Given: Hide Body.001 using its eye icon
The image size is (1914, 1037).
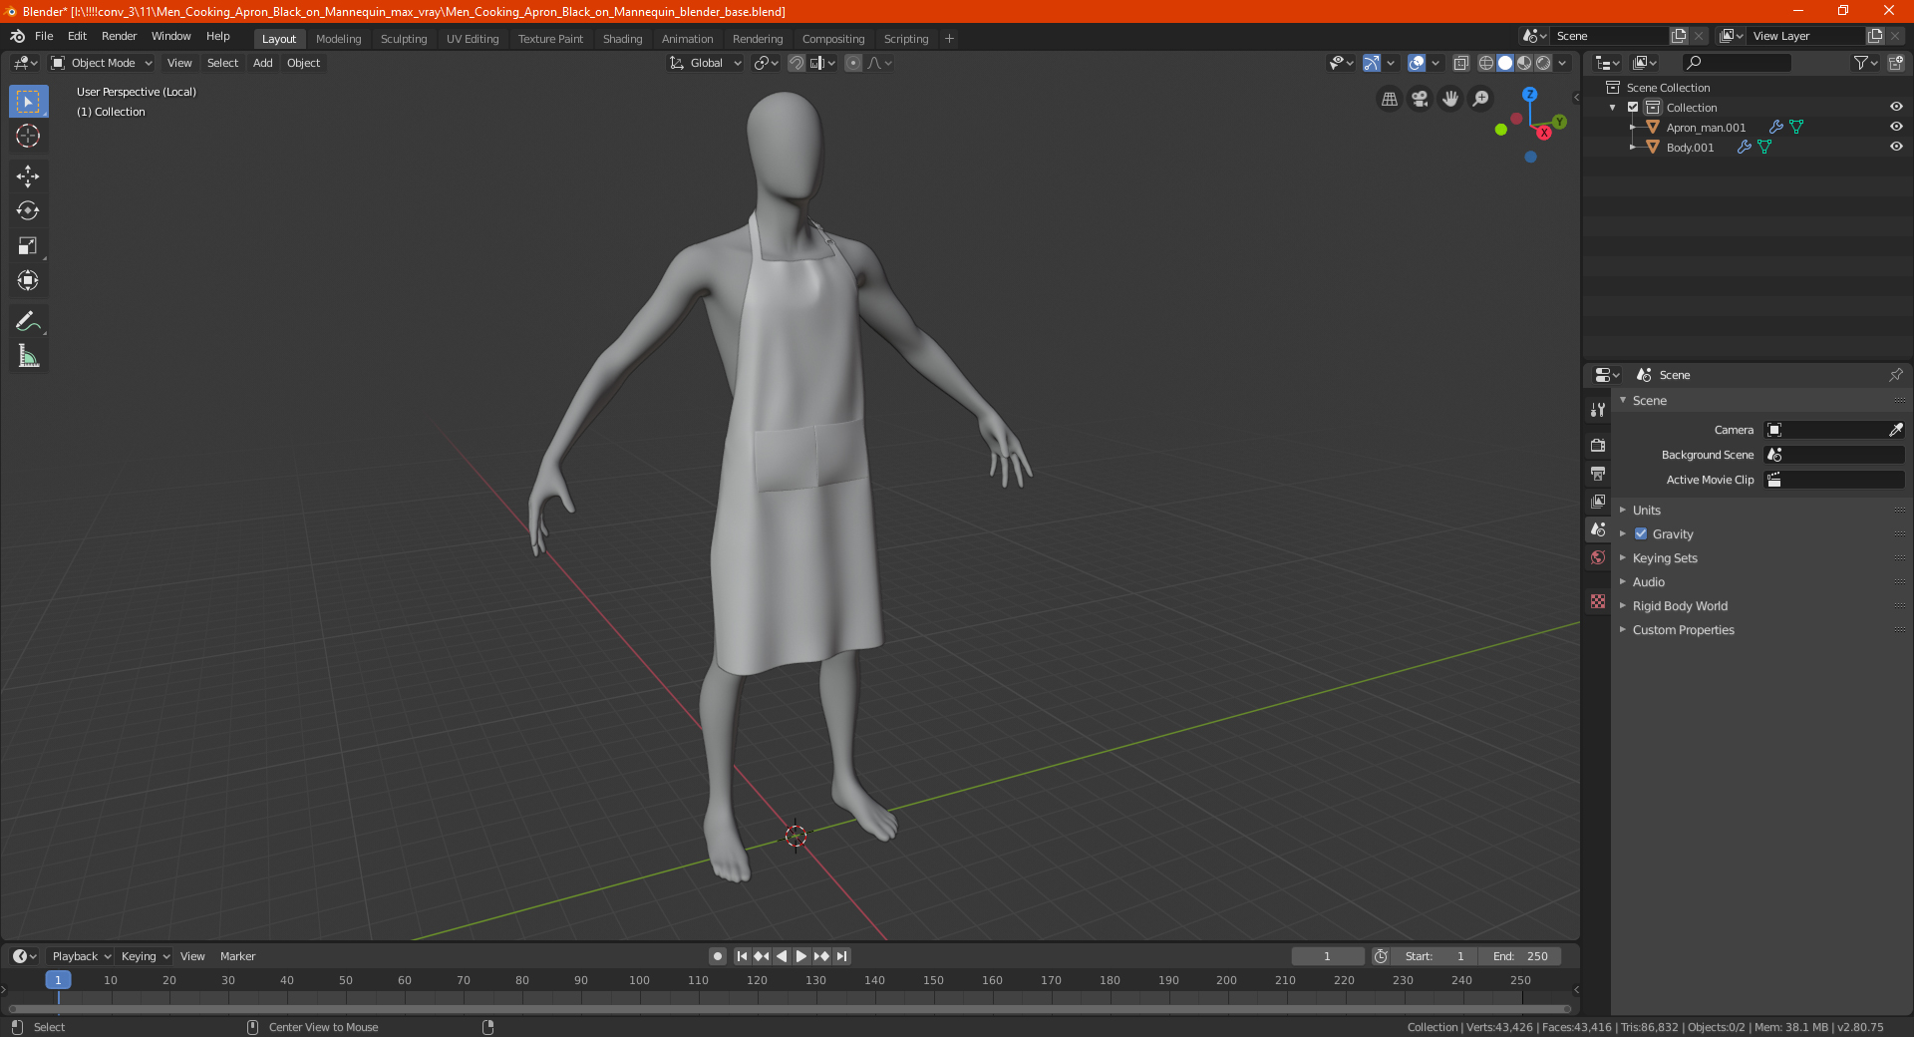Looking at the screenshot, I should point(1896,147).
